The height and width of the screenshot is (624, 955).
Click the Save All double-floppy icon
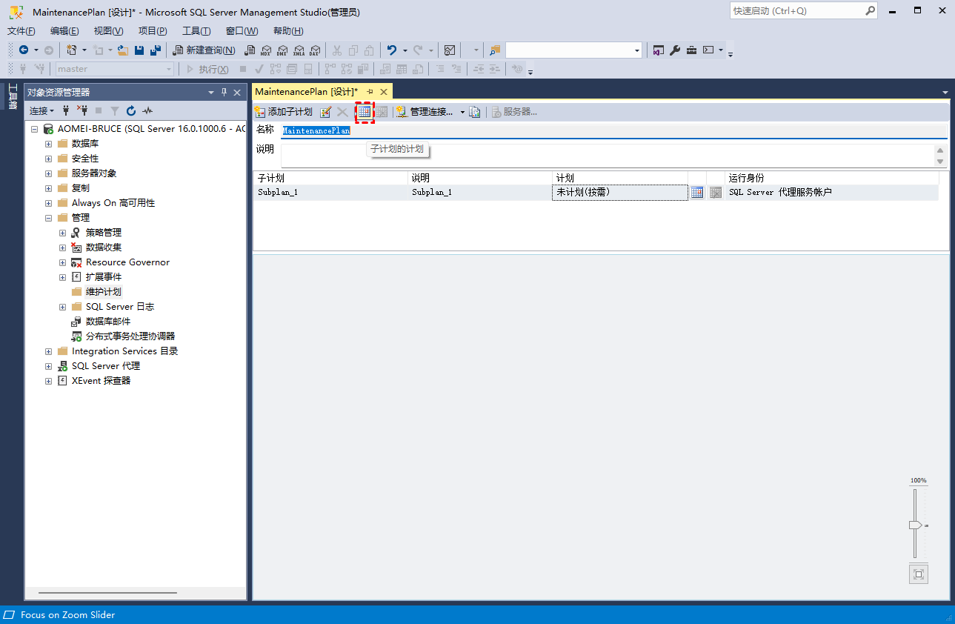156,50
